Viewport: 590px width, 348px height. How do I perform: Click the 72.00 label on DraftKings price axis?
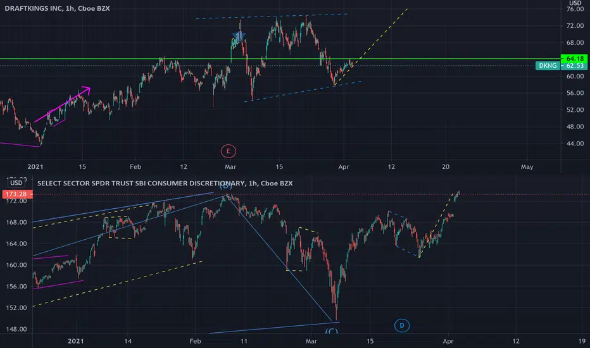click(575, 25)
